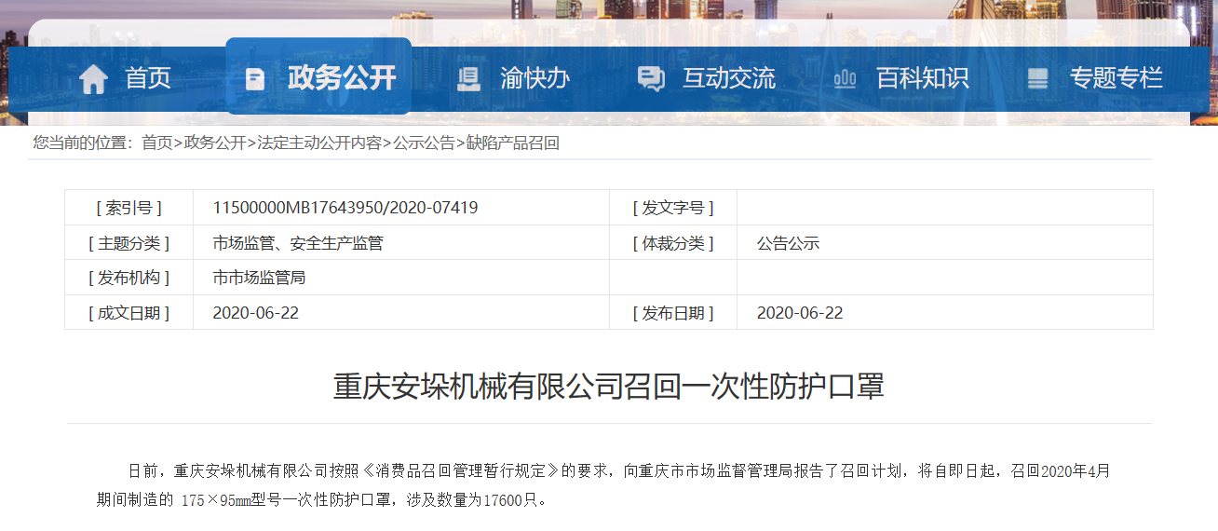Click the 市市场监管局 value
Image resolution: width=1218 pixels, height=531 pixels.
click(x=259, y=278)
